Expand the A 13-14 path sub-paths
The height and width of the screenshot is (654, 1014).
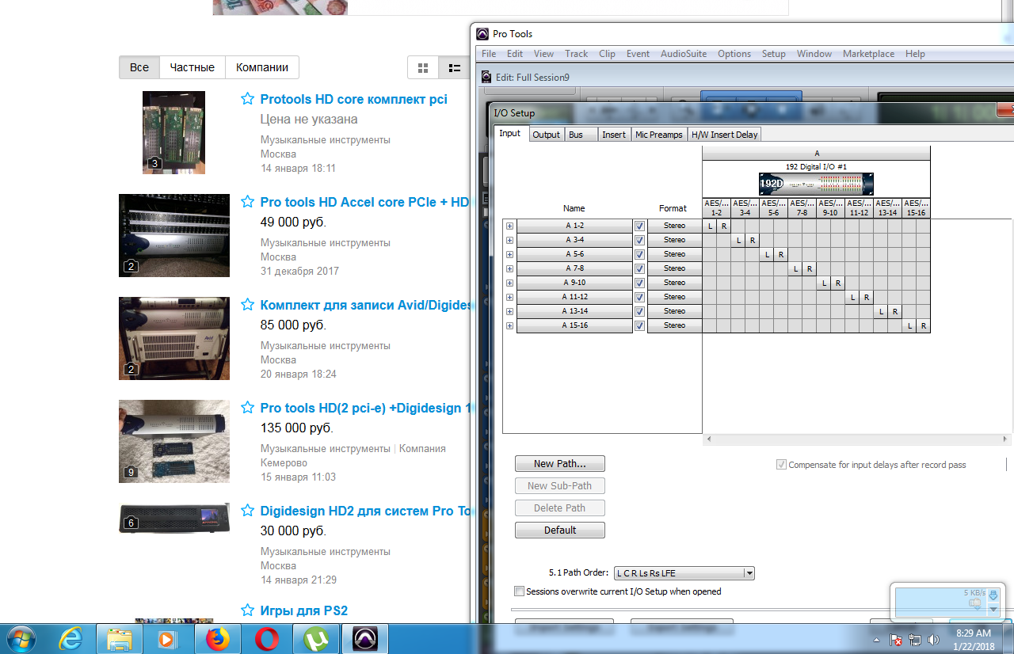[x=509, y=311]
